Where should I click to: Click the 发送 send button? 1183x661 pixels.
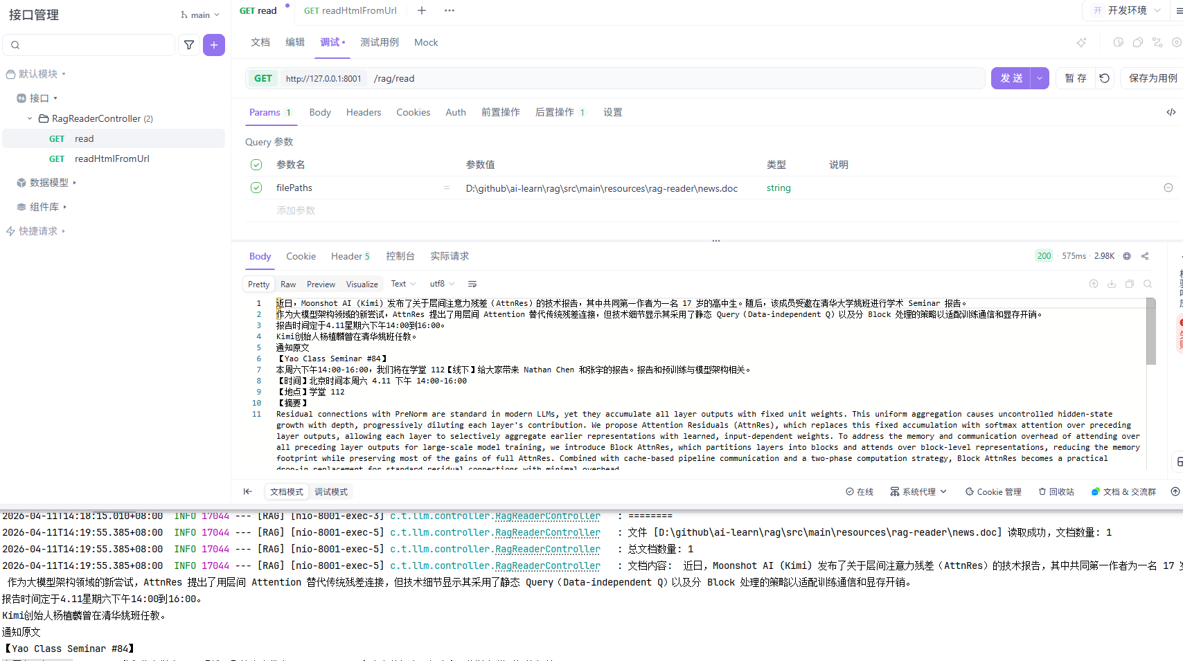(x=1011, y=78)
